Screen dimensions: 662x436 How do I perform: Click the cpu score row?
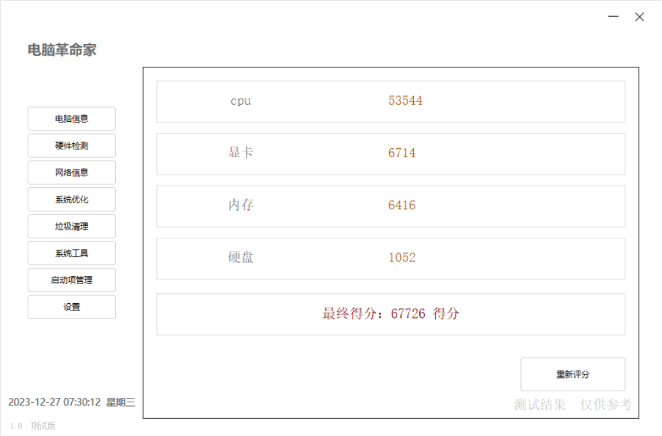click(x=390, y=102)
